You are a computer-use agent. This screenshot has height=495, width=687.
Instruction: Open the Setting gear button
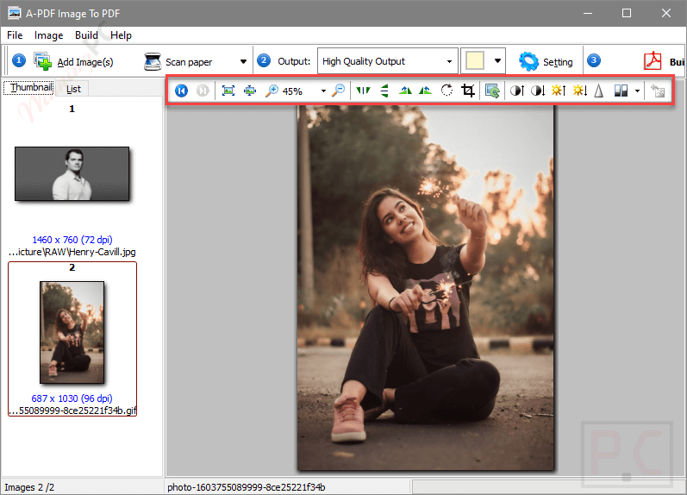(x=546, y=62)
